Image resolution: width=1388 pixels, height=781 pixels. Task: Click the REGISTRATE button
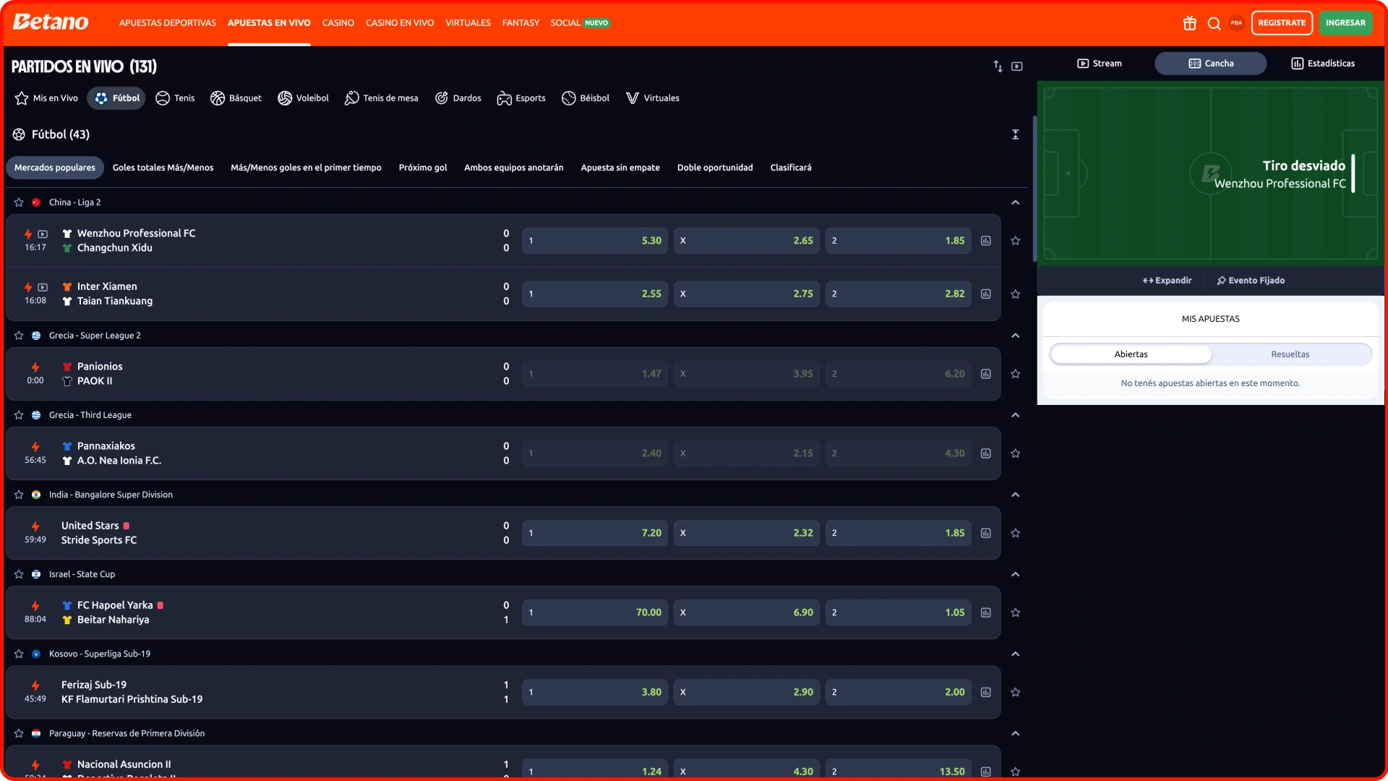1282,23
